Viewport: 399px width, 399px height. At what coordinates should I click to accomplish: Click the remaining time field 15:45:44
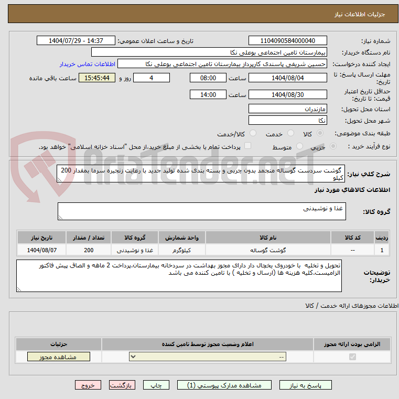tap(97, 78)
